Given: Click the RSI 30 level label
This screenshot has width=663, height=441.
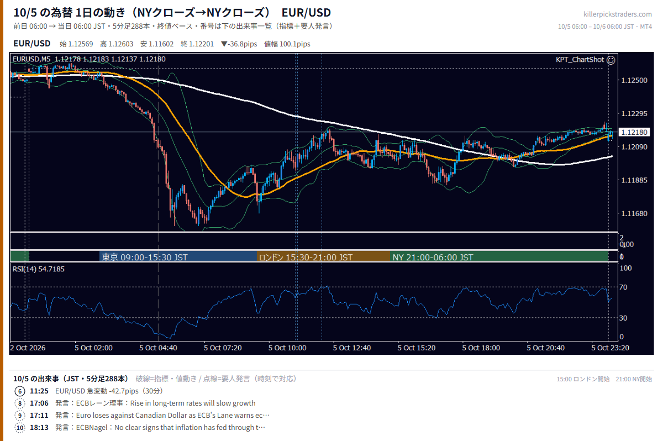Looking at the screenshot, I should click(624, 318).
